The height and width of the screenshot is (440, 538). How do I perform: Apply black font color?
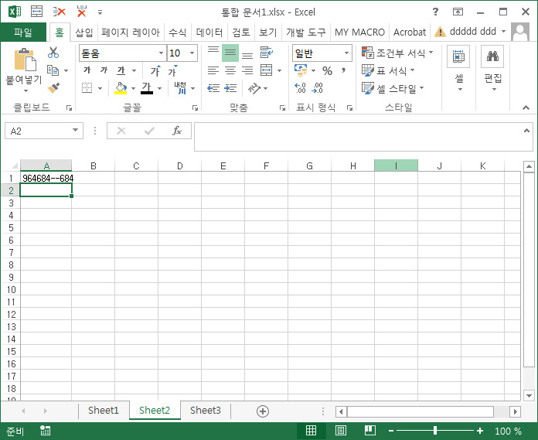(147, 88)
